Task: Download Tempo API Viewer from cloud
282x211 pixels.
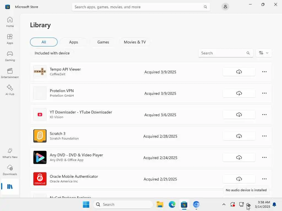Action: (239, 72)
